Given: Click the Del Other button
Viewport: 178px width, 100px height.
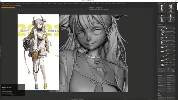Looking at the screenshot, I should pyautogui.click(x=170, y=89).
